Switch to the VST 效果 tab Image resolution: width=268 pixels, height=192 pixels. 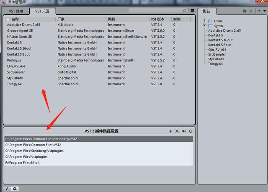pos(16,11)
